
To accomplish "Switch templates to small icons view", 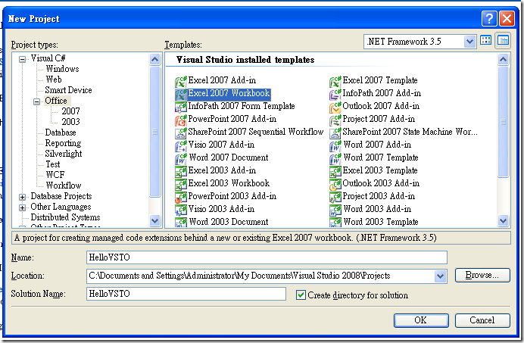I will (503, 41).
